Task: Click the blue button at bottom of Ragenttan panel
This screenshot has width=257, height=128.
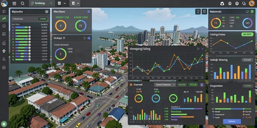Action: click(x=232, y=121)
